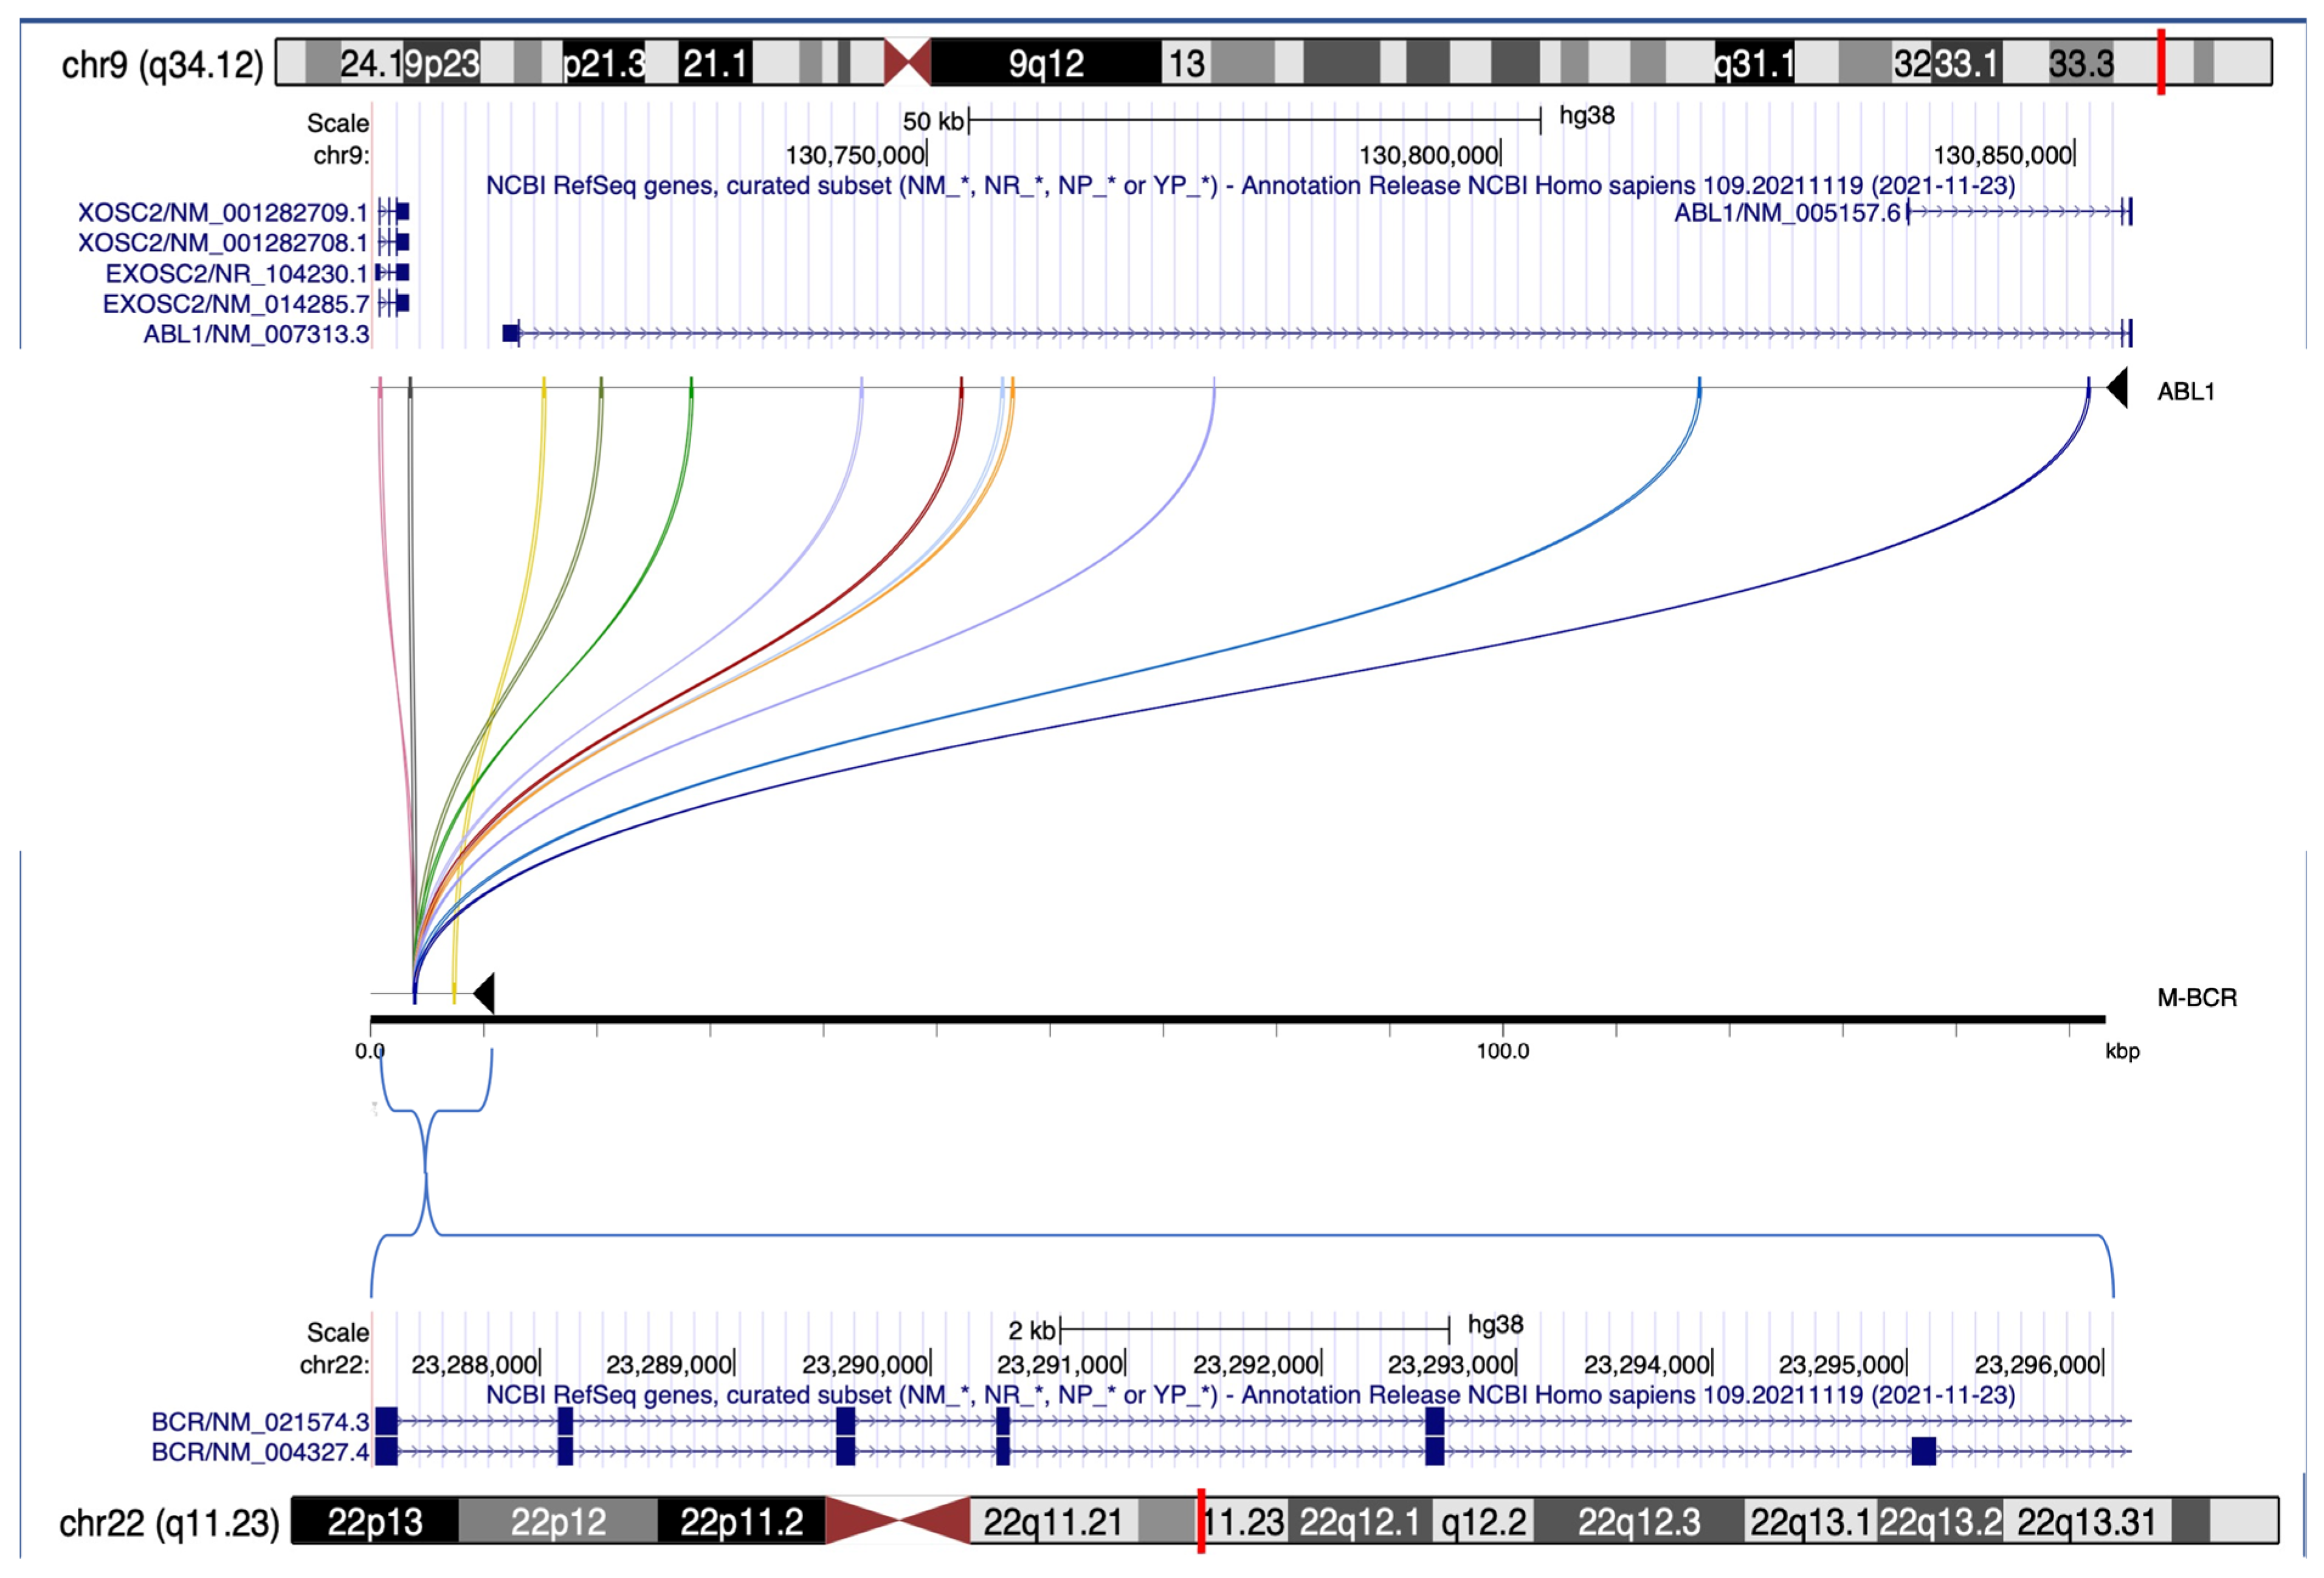
Task: Click the red position marker on chr9 ideogram
Action: tap(2160, 62)
